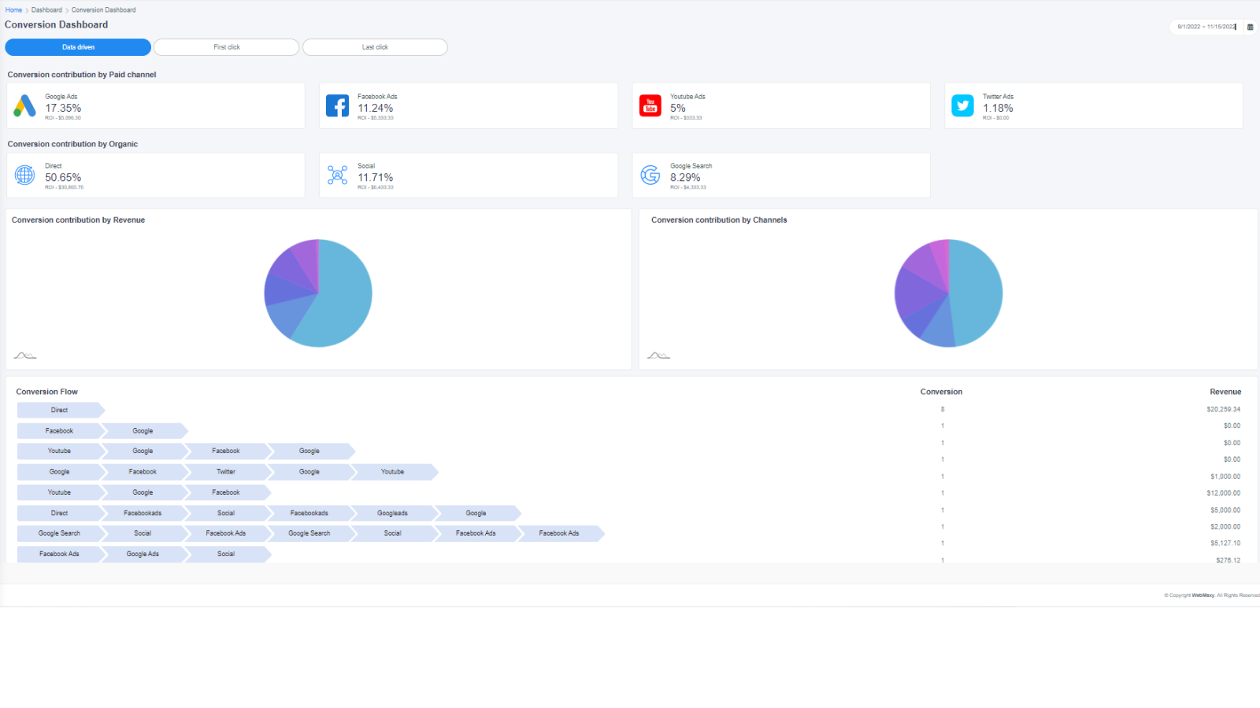
Task: Click the Conversion column header
Action: 941,392
